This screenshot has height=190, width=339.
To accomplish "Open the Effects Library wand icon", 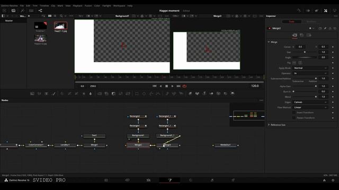I will pyautogui.click(x=22, y=11).
